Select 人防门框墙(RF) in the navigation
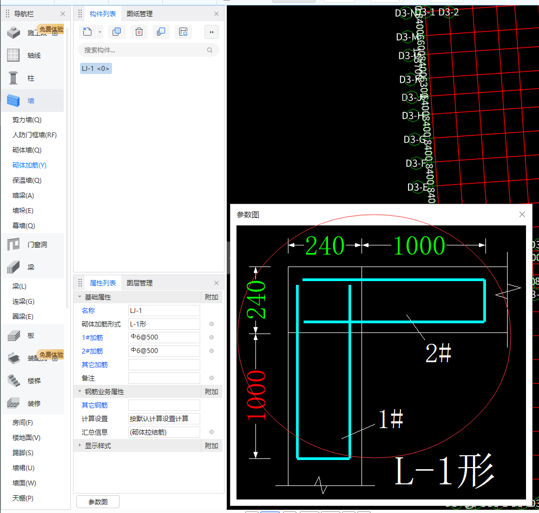Viewport: 539px width, 513px height. click(x=35, y=135)
